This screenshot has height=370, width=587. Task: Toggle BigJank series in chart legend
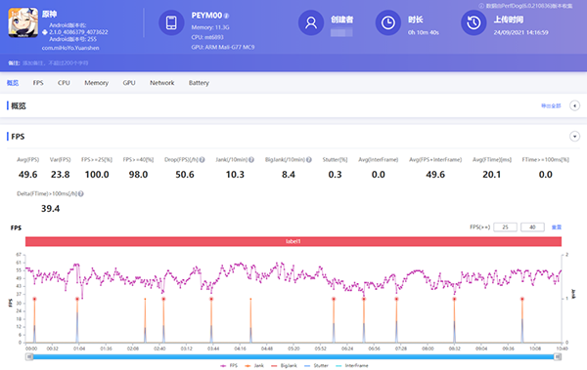(x=284, y=365)
